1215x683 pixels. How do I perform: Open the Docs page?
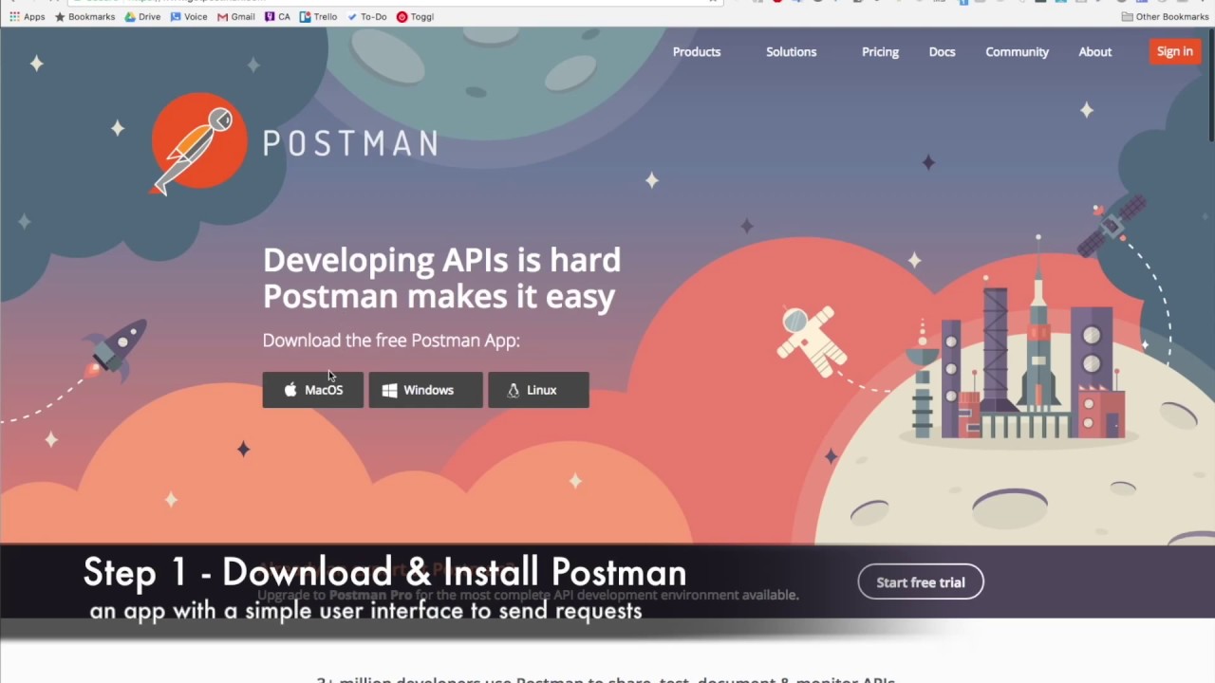click(942, 52)
